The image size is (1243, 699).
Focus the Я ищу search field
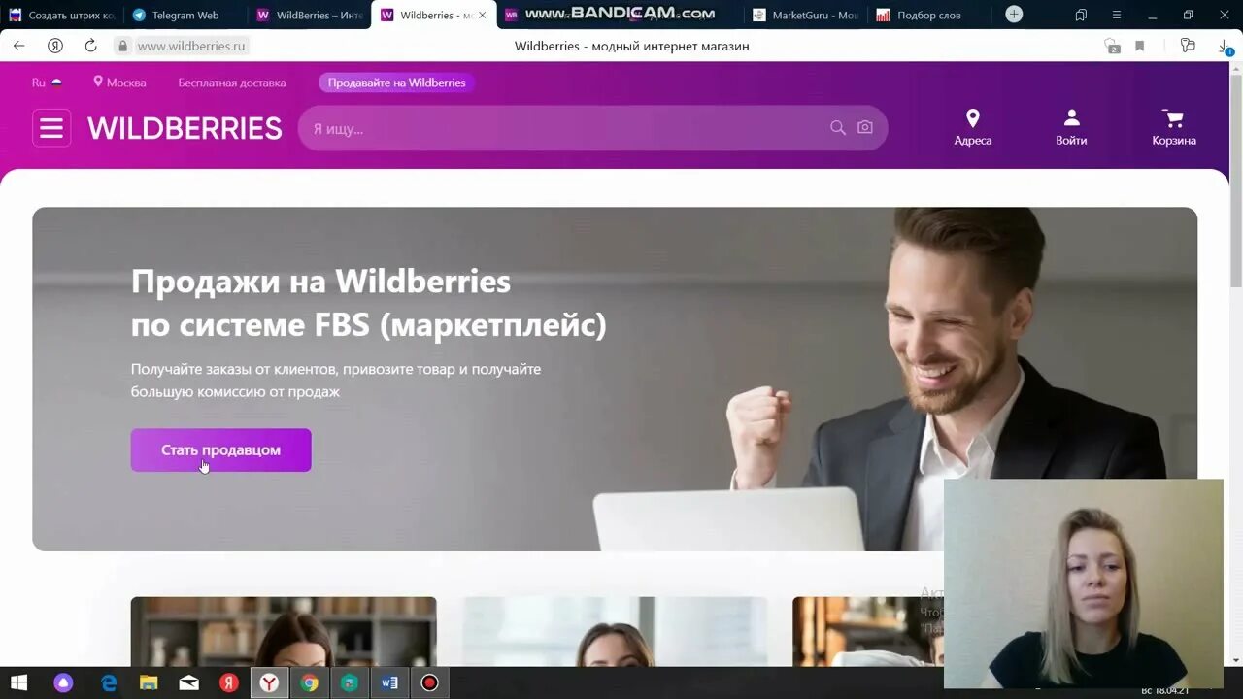point(563,128)
